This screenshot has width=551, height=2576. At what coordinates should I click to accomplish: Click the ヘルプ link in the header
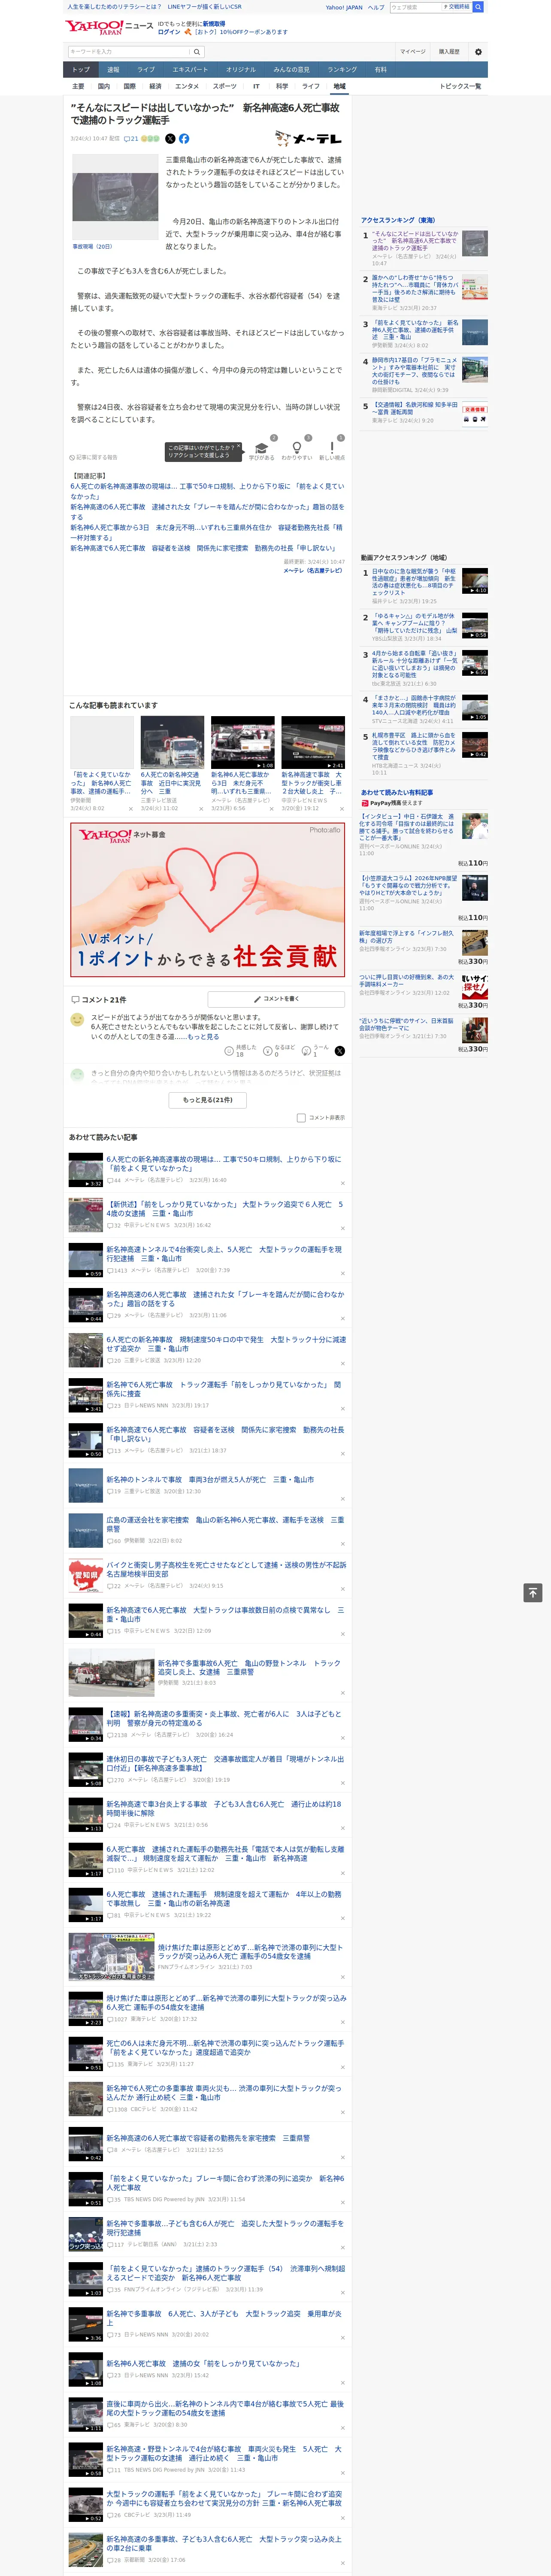(x=376, y=7)
